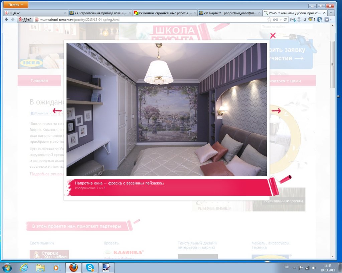
Task: Click the weather +2 toolbar icon
Action: click(302, 20)
